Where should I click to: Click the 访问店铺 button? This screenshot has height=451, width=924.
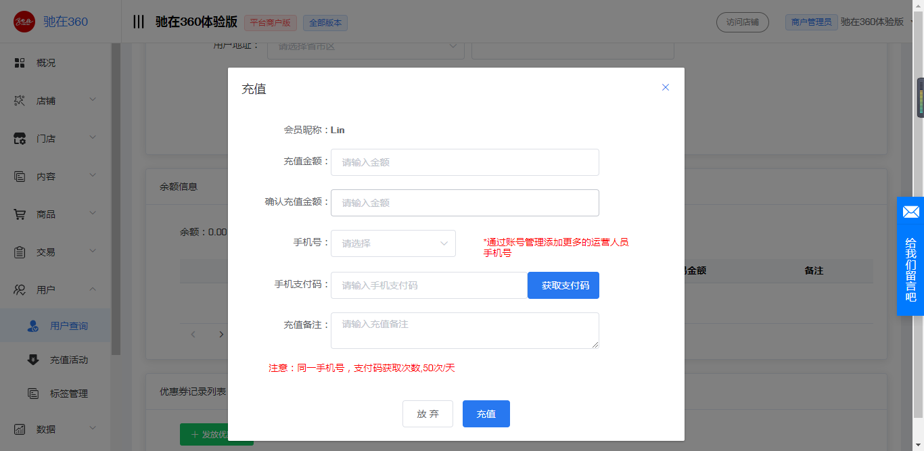point(743,22)
